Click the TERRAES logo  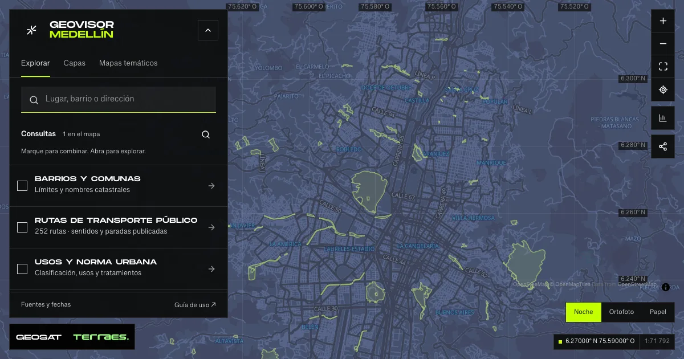[x=101, y=337]
